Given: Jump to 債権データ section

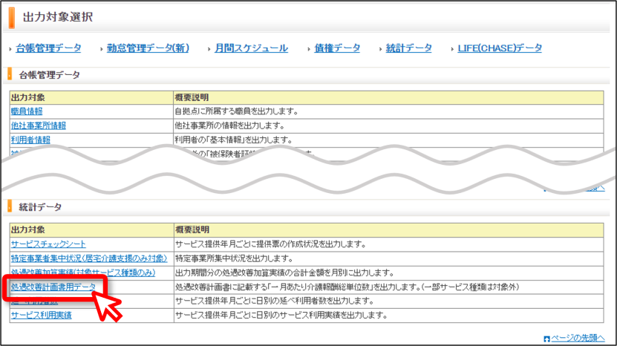Looking at the screenshot, I should pos(337,48).
